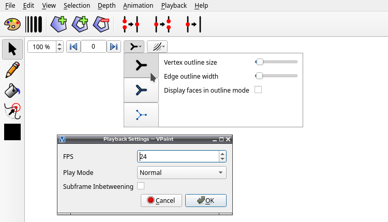This screenshot has height=222, width=388.
Task: Click the second inbetween keyframes toolbar icon
Action: pos(162,24)
